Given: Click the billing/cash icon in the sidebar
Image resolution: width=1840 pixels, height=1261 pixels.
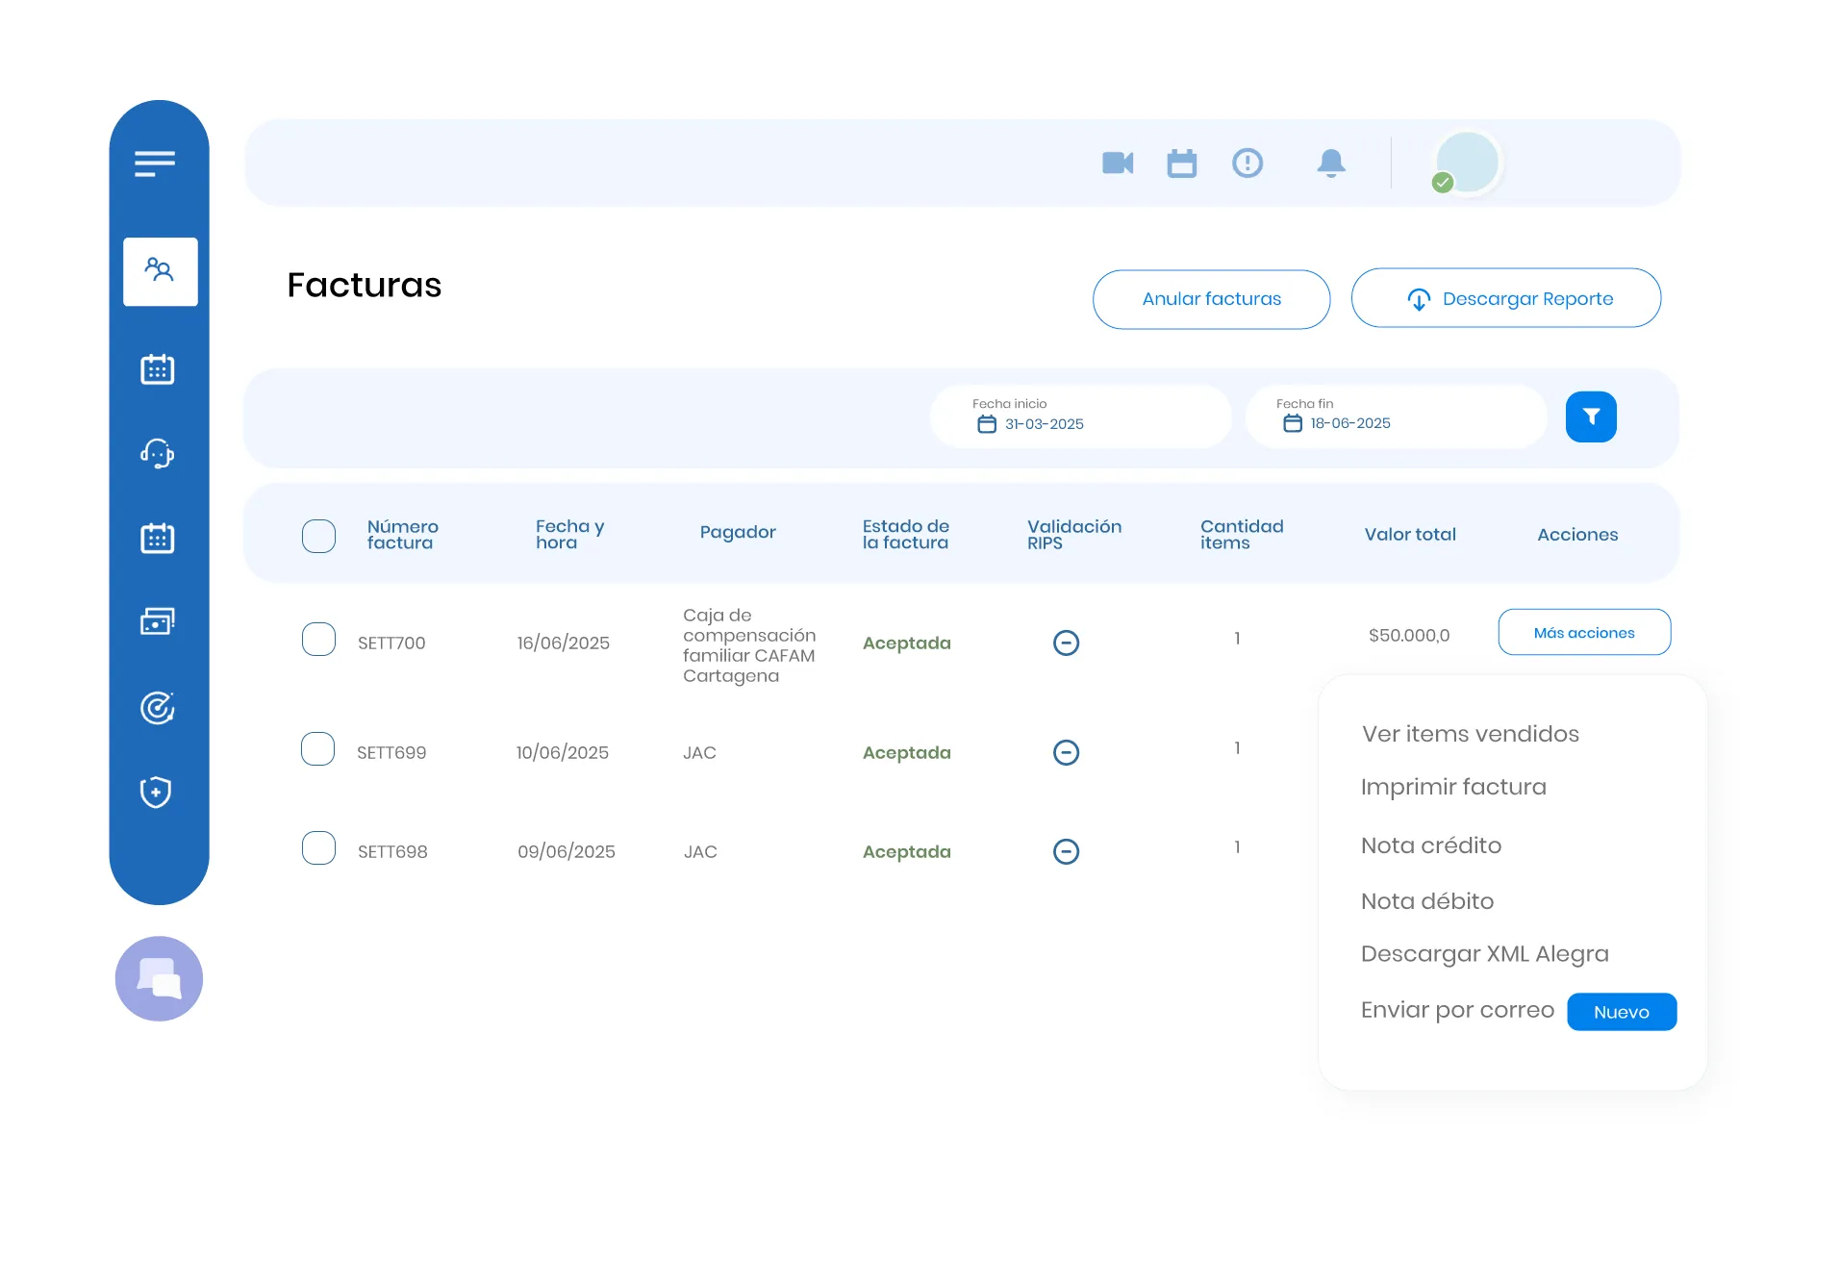Looking at the screenshot, I should pyautogui.click(x=159, y=620).
